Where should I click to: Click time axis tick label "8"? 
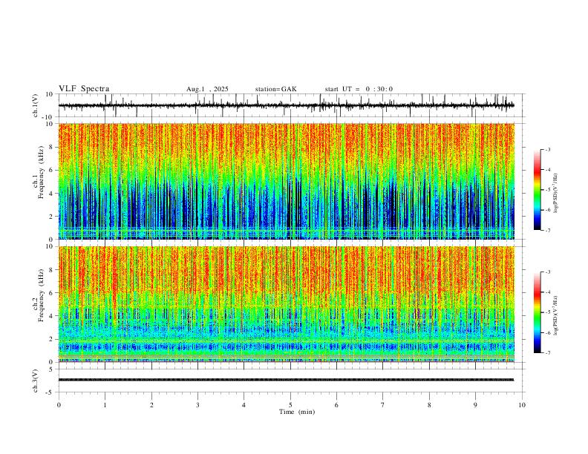429,405
